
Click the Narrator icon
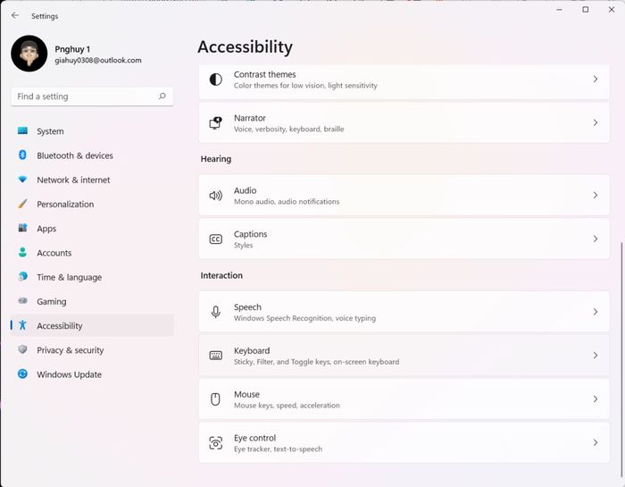click(x=216, y=122)
